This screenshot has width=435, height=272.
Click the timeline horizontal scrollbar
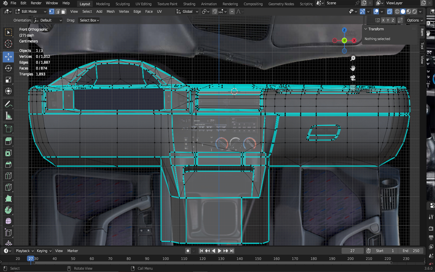tap(211, 263)
